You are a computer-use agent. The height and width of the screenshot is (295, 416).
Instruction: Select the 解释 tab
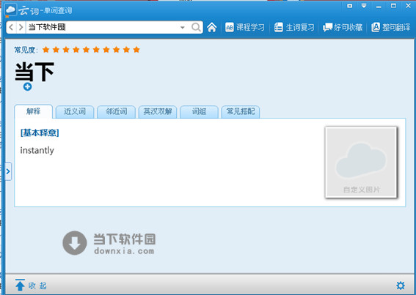(x=34, y=111)
